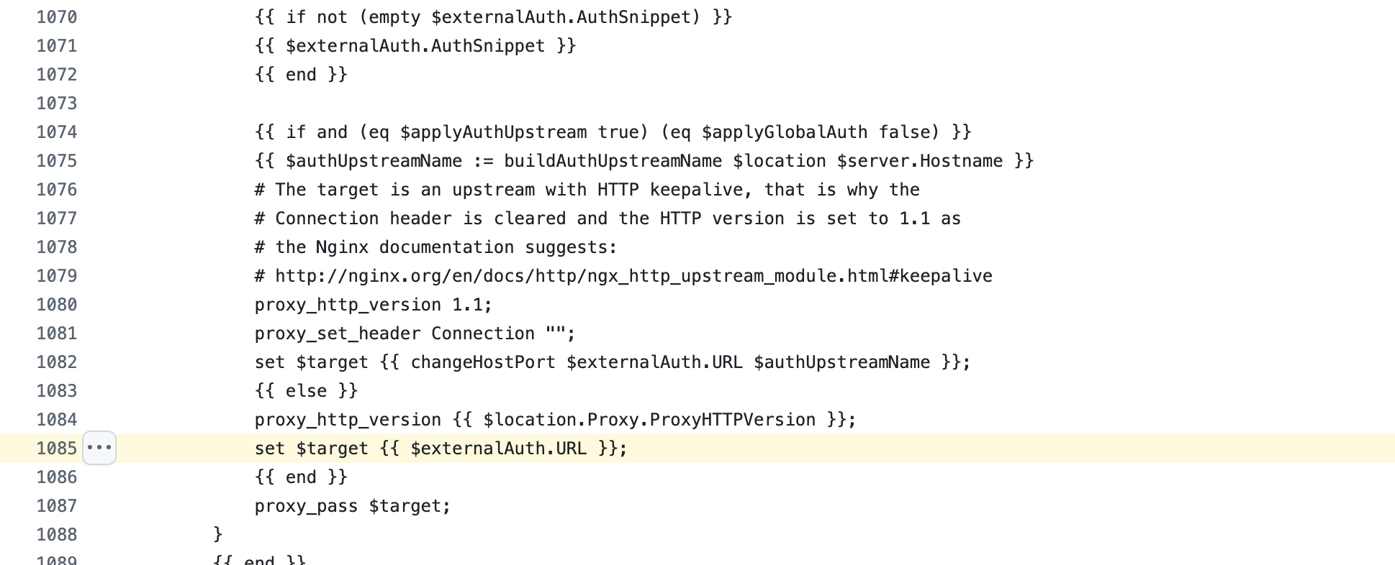
Task: Select line number 1071 in the gutter
Action: point(57,46)
